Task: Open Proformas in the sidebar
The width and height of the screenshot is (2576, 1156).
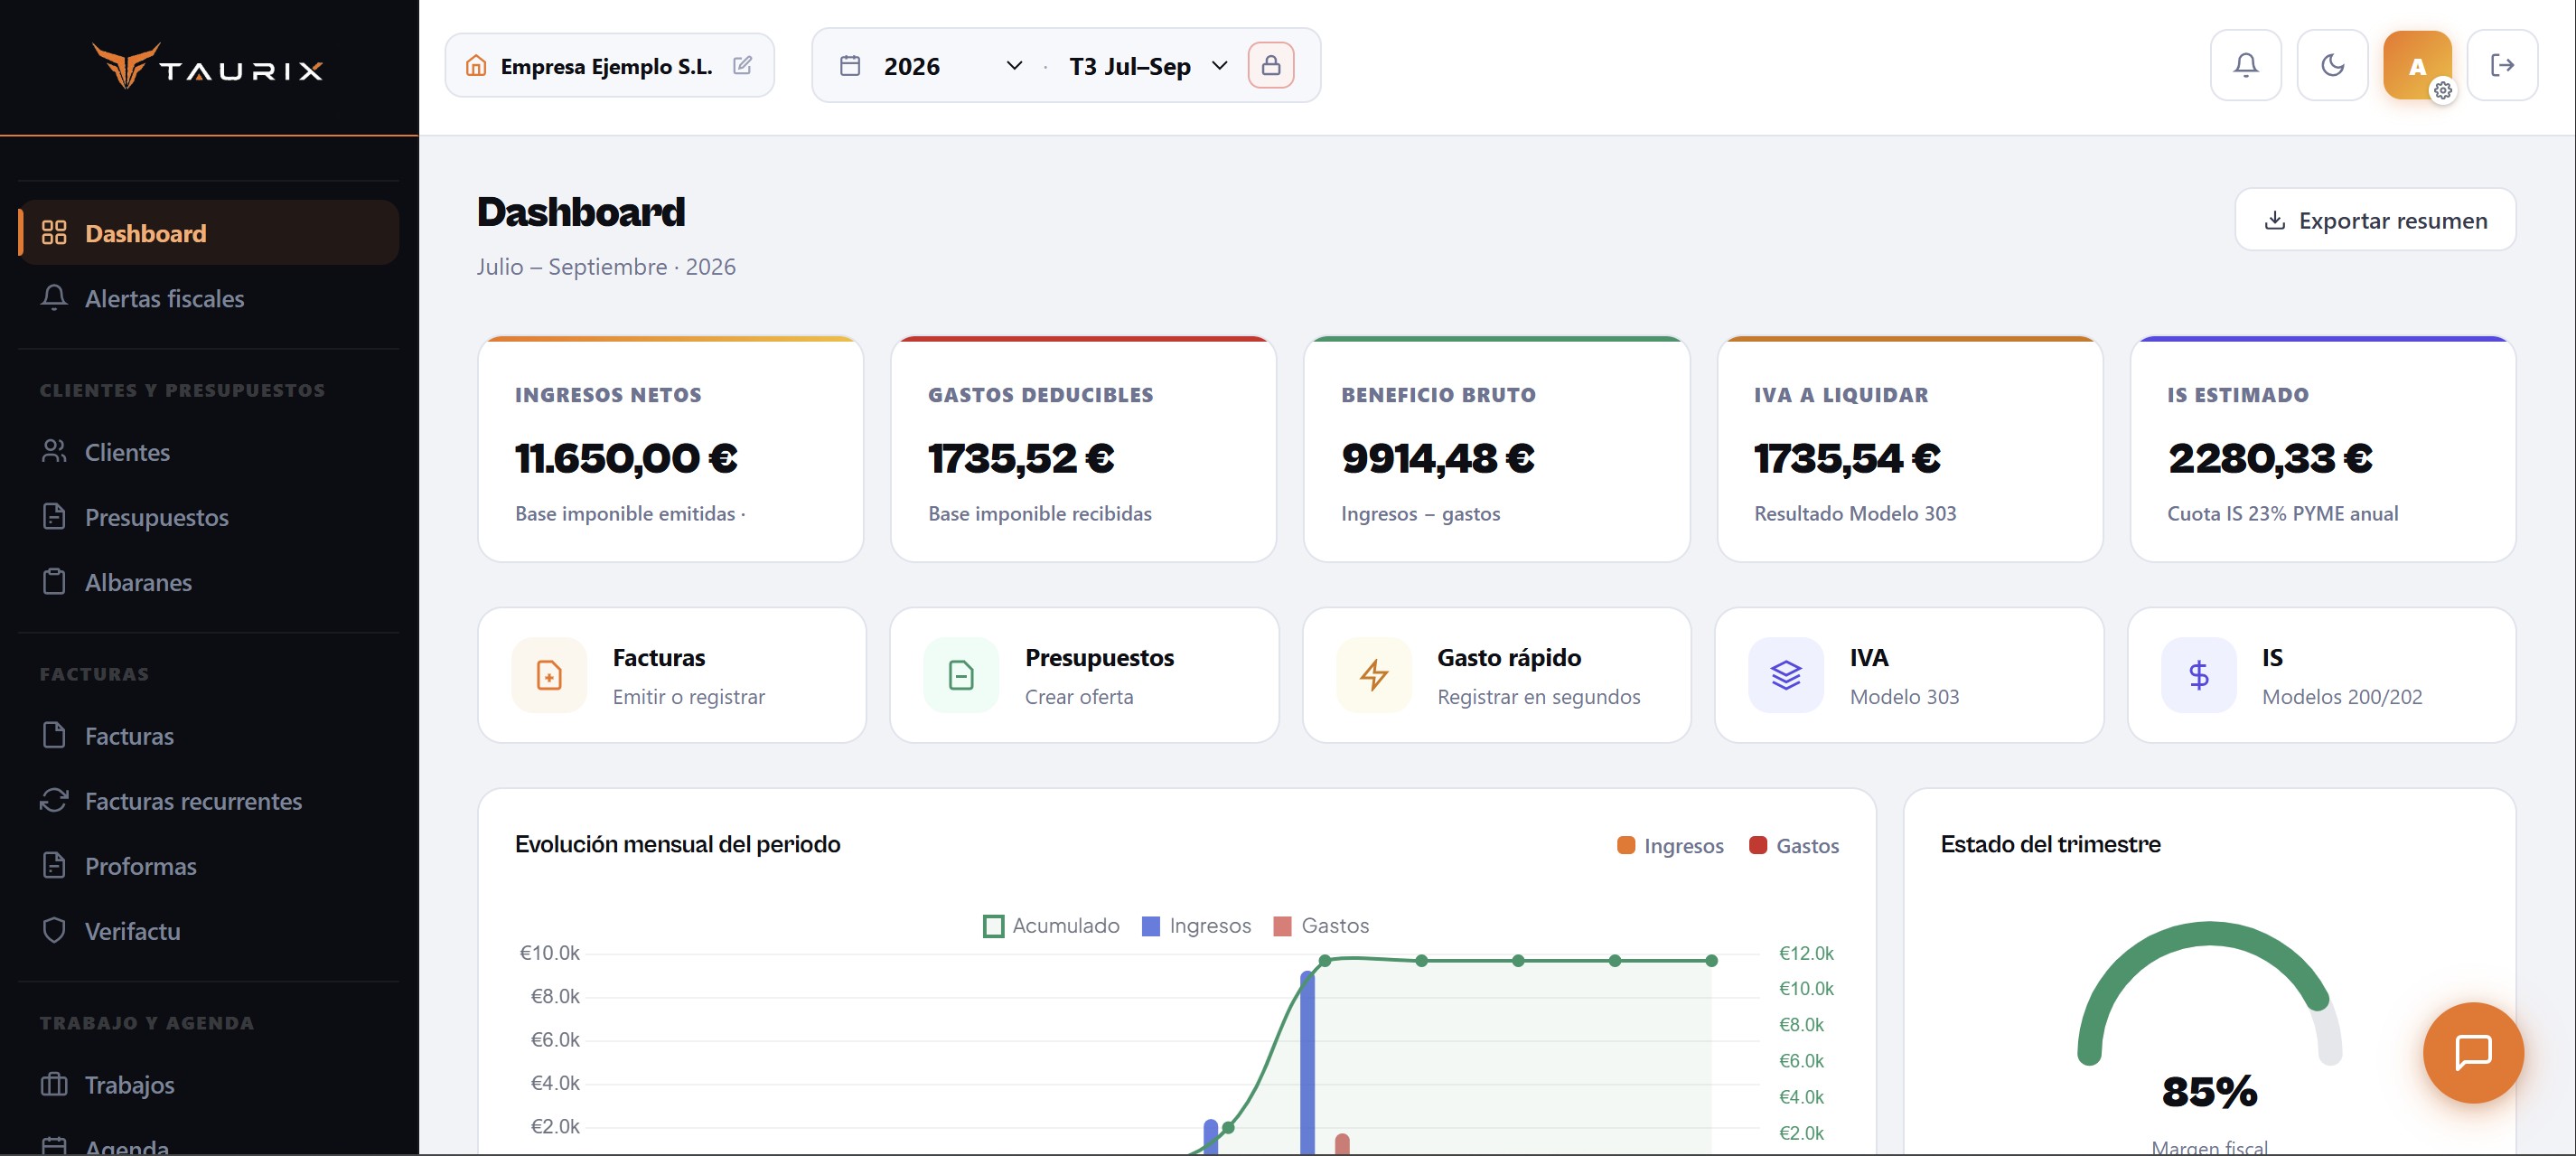Action: point(209,866)
